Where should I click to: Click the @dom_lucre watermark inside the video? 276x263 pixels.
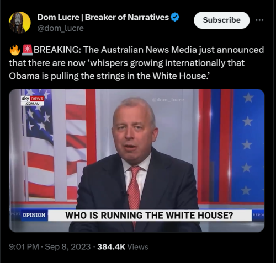point(168,100)
